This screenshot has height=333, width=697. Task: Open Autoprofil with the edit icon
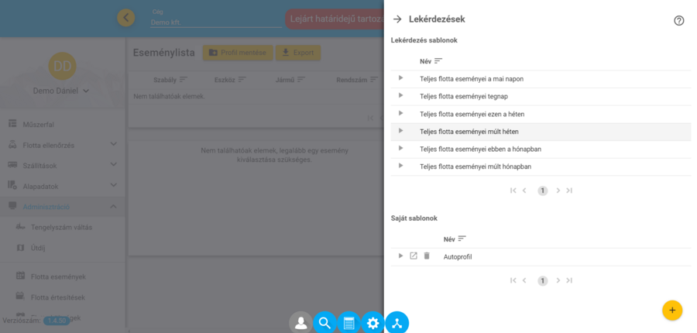tap(414, 256)
